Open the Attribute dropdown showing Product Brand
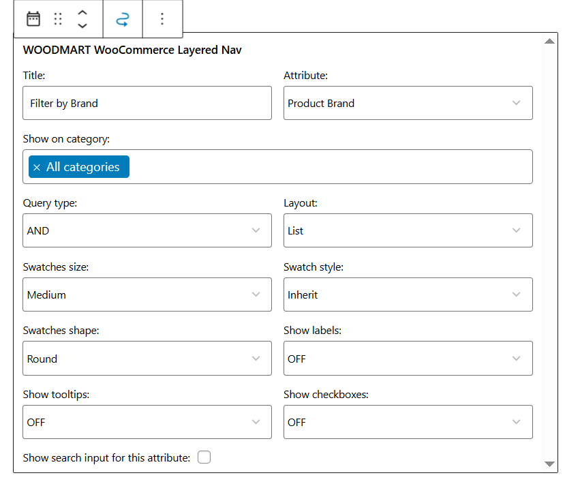Image resolution: width=565 pixels, height=484 pixels. (x=408, y=104)
